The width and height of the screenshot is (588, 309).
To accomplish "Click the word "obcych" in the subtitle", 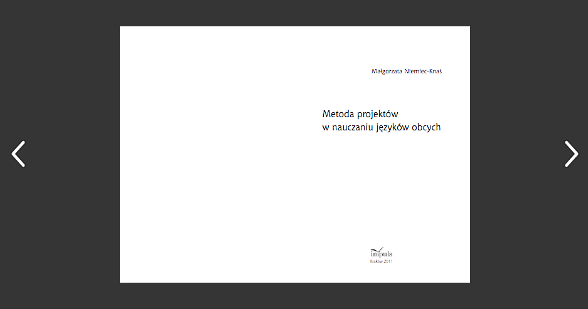I will click(x=426, y=127).
